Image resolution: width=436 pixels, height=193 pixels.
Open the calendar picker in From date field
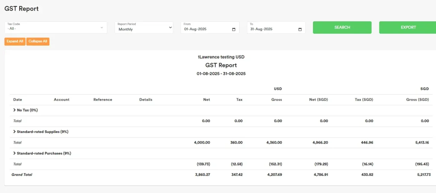(234, 29)
